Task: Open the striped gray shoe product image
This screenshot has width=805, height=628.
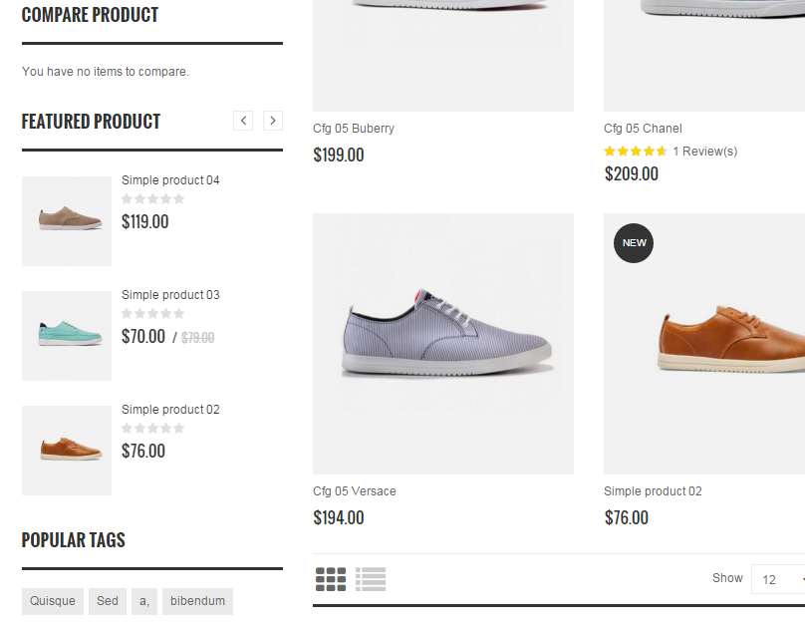Action: (x=443, y=344)
